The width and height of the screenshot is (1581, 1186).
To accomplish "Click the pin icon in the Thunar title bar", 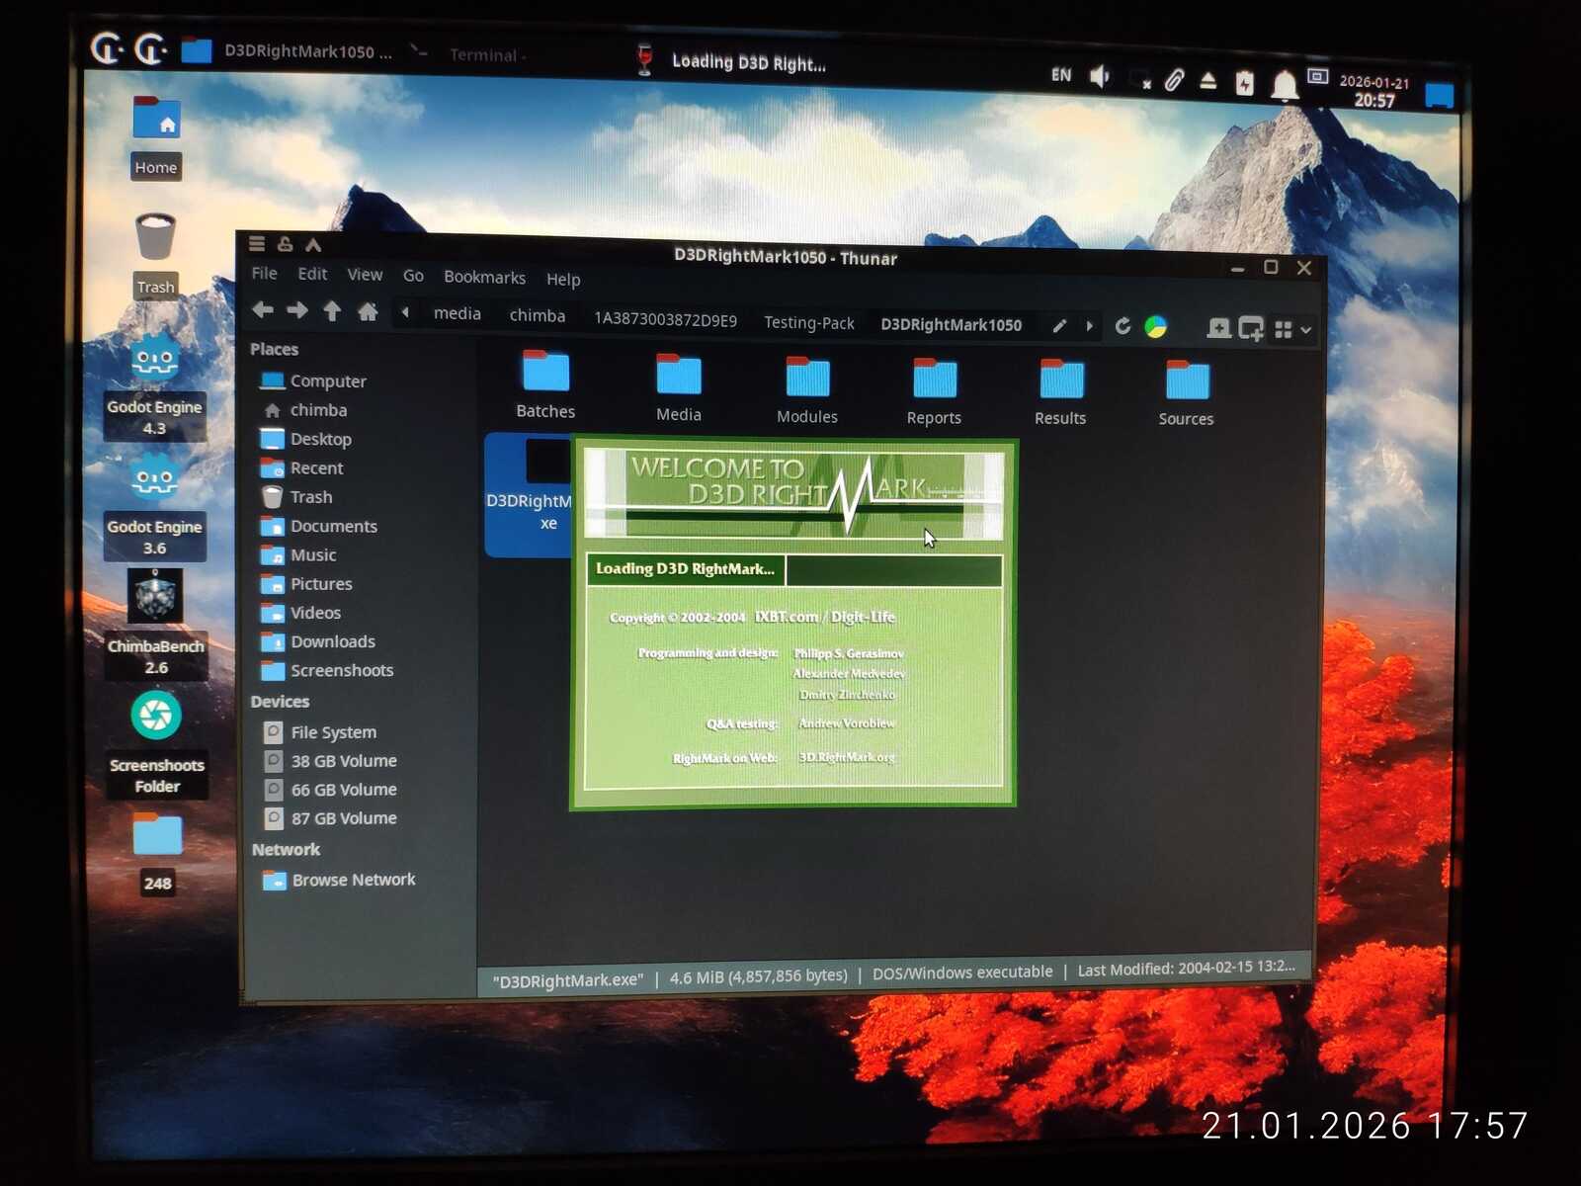I will pyautogui.click(x=286, y=244).
